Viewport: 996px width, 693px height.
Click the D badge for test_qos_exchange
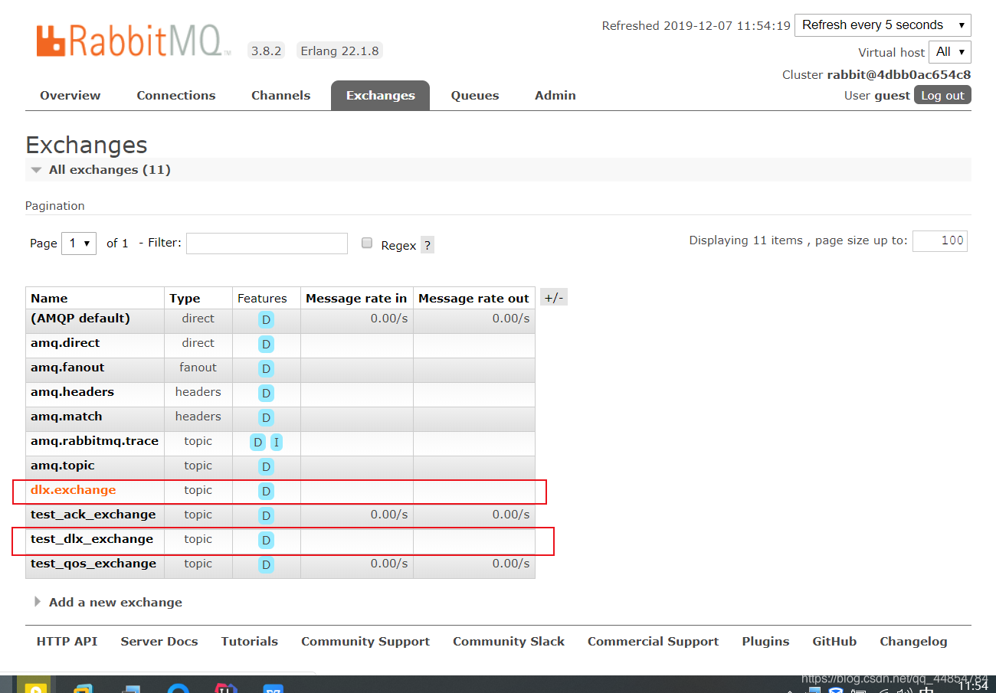pos(266,565)
